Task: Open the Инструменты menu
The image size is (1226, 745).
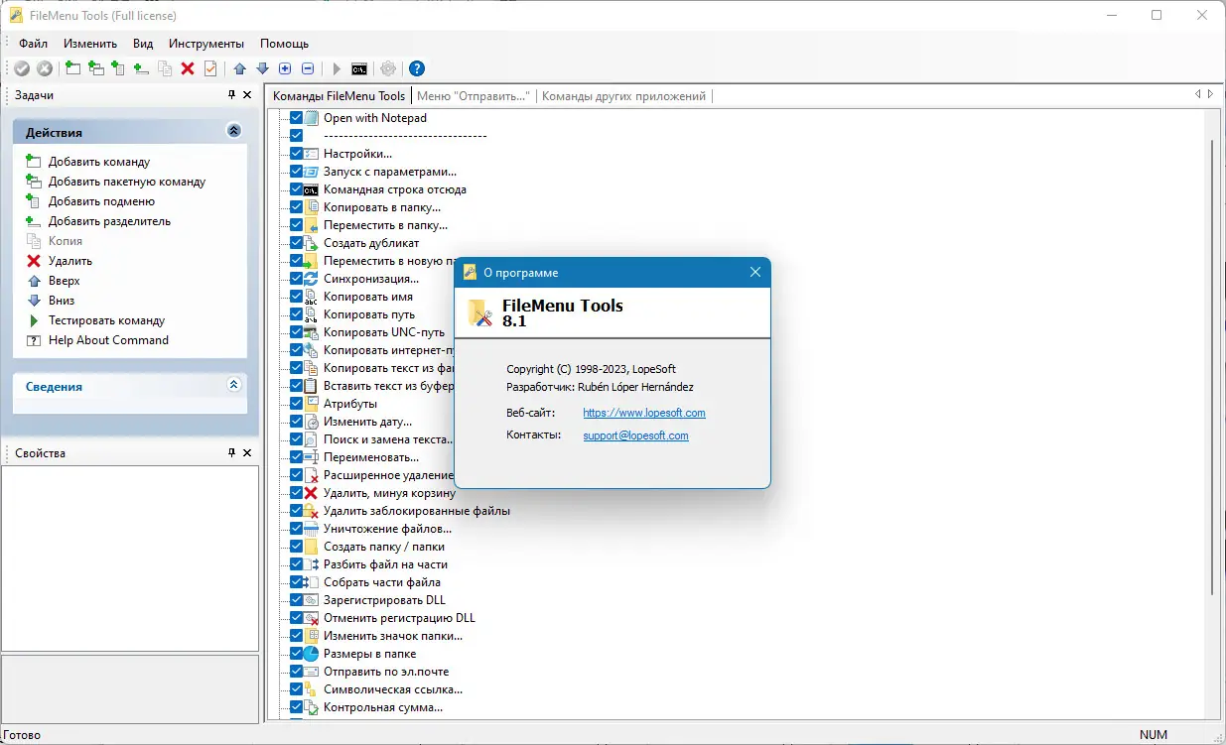Action: click(x=206, y=44)
